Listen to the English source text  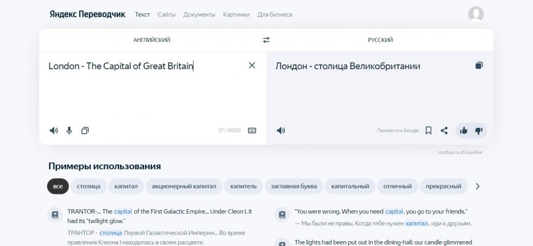[53, 130]
